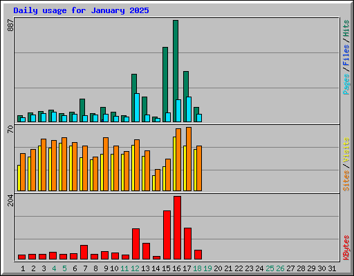The image size is (354, 276).
Task: Select day label 7 on the x-axis
Action: point(85,268)
